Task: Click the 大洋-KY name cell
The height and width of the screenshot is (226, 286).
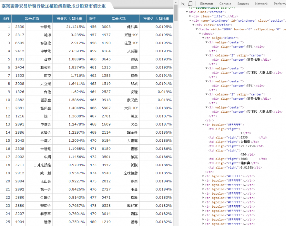Action: pyautogui.click(x=126, y=108)
